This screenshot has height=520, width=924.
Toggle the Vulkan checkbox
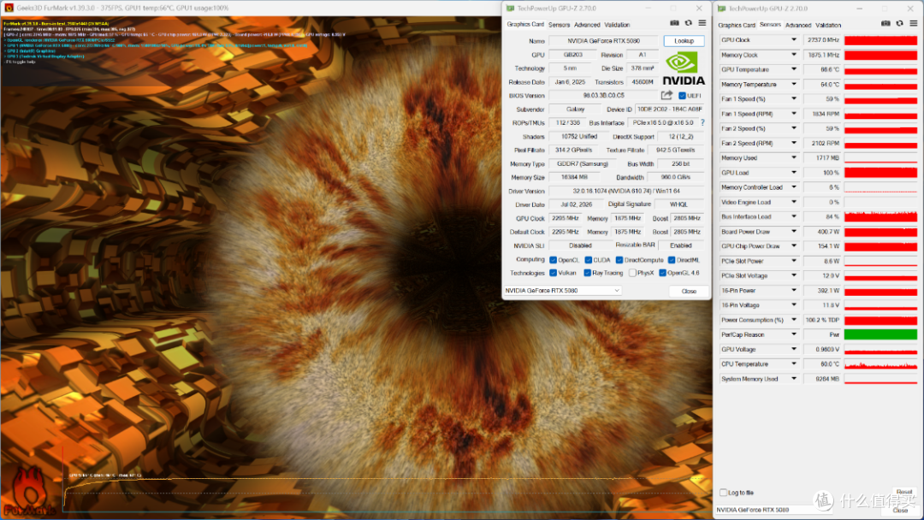(x=553, y=273)
